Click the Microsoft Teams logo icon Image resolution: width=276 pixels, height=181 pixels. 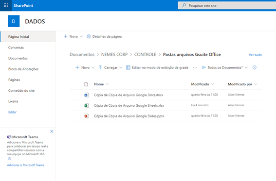pyautogui.click(x=9, y=137)
